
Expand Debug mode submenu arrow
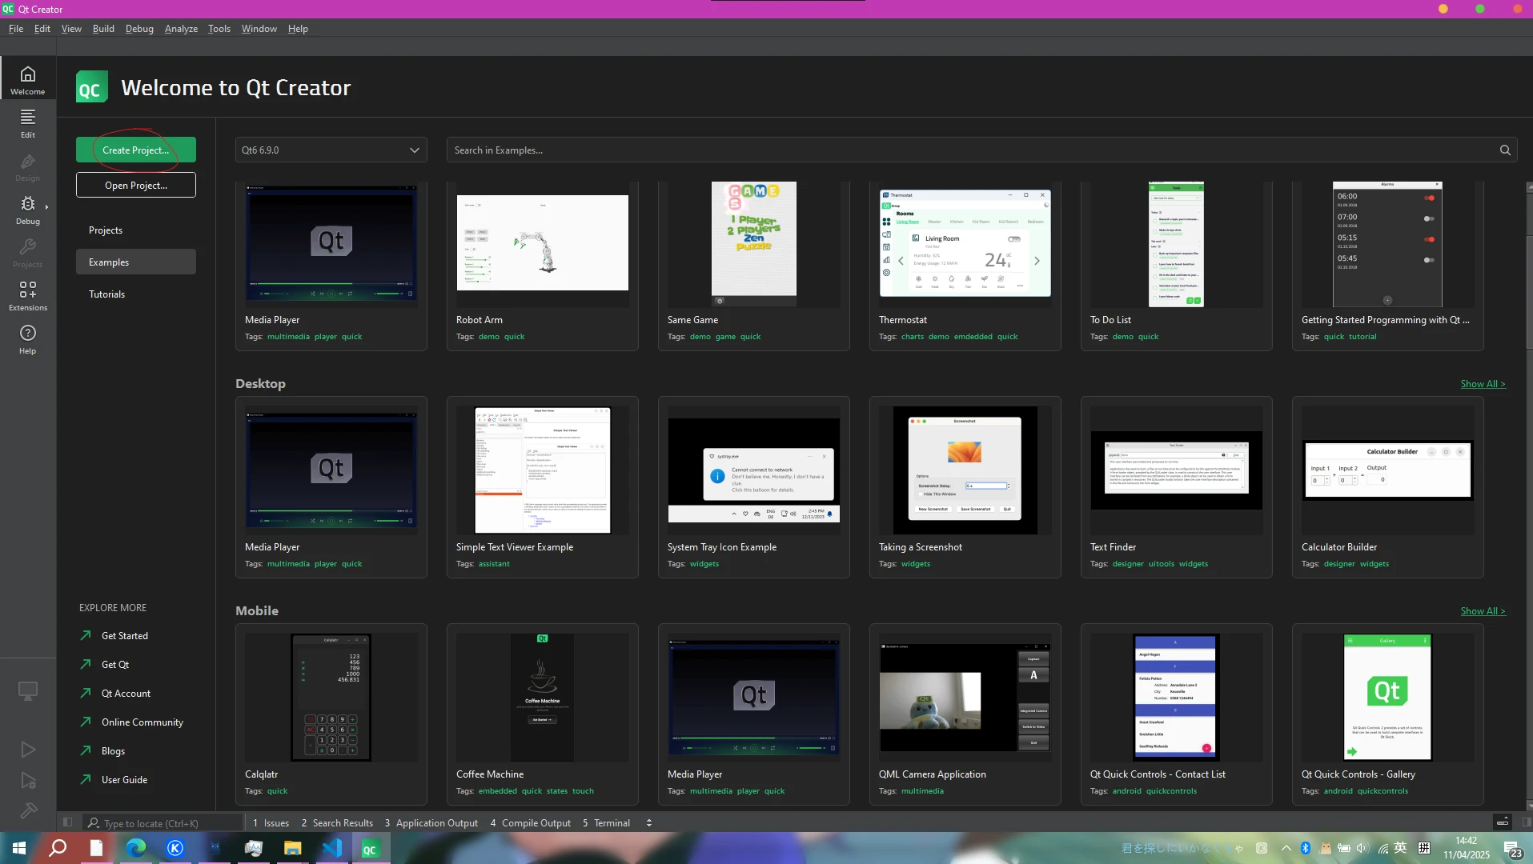tap(46, 207)
